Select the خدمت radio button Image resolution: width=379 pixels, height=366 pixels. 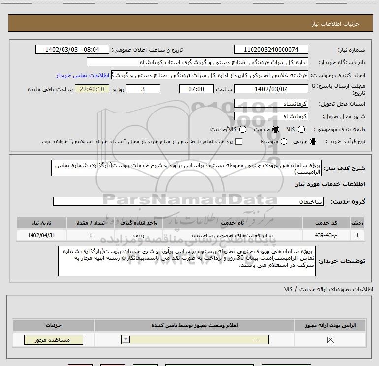click(x=276, y=129)
